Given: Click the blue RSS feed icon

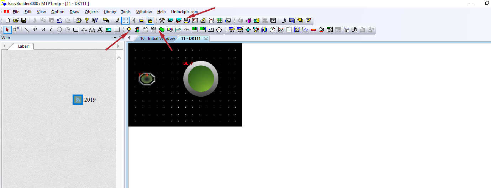Looking at the screenshot, I should (x=78, y=100).
